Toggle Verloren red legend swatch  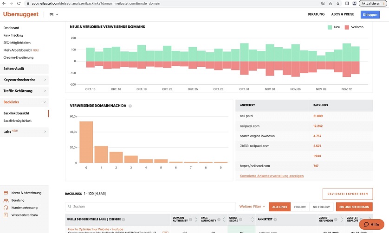(347, 27)
